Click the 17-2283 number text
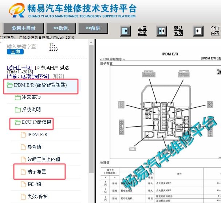 (53, 47)
